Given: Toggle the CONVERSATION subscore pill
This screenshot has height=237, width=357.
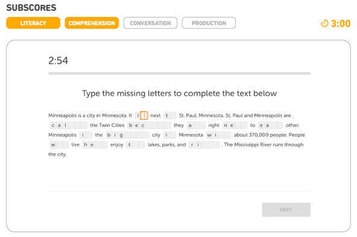Looking at the screenshot, I should point(150,23).
